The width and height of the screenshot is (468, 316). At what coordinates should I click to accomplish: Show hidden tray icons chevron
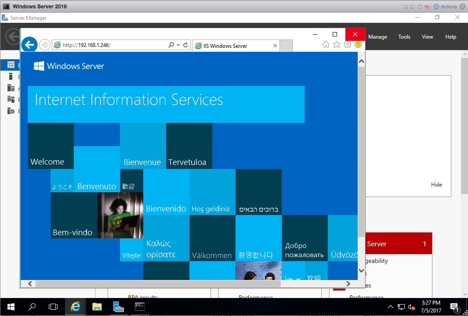390,307
